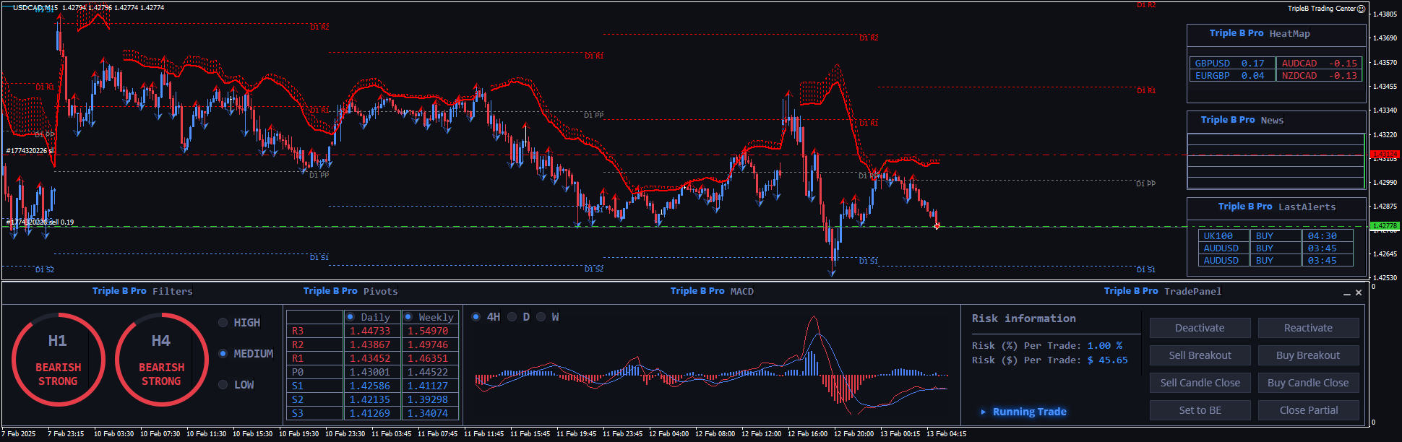This screenshot has width=1402, height=442.
Task: Click the Sell Breakout button
Action: coord(1200,355)
